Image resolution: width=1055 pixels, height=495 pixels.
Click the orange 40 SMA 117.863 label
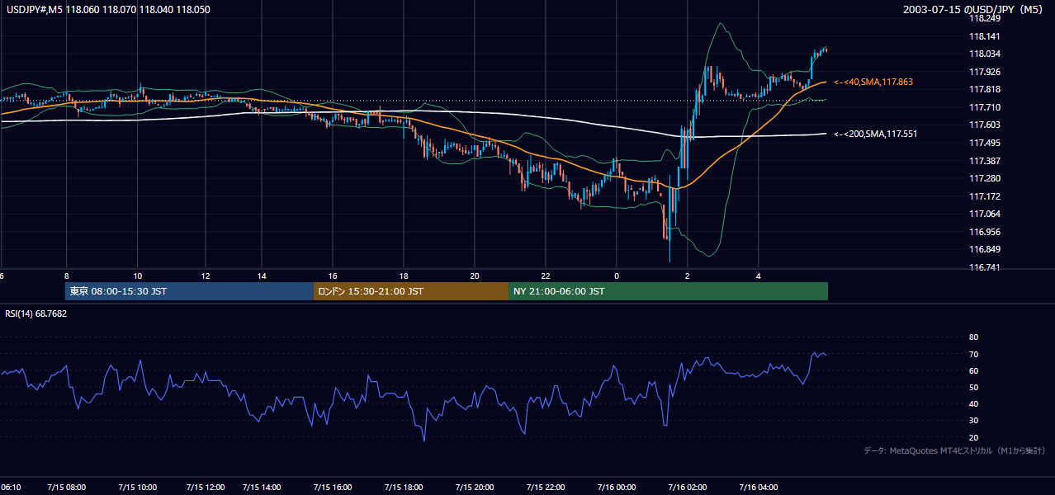[873, 82]
